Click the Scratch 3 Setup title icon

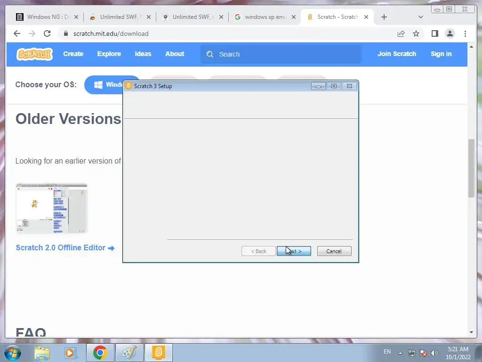[x=129, y=86]
